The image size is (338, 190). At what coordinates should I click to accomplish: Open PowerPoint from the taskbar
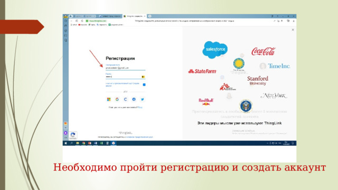point(90,143)
